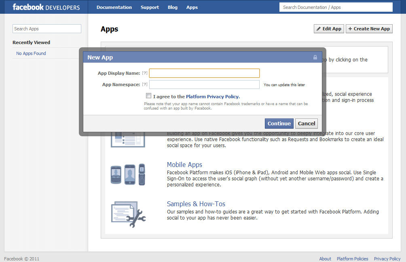Click the Mobile Apps phones icon
Image resolution: width=406 pixels, height=262 pixels.
[128, 175]
